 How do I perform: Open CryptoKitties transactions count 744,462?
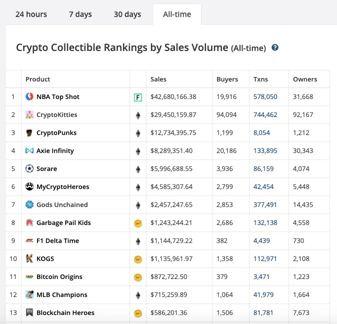tap(265, 114)
